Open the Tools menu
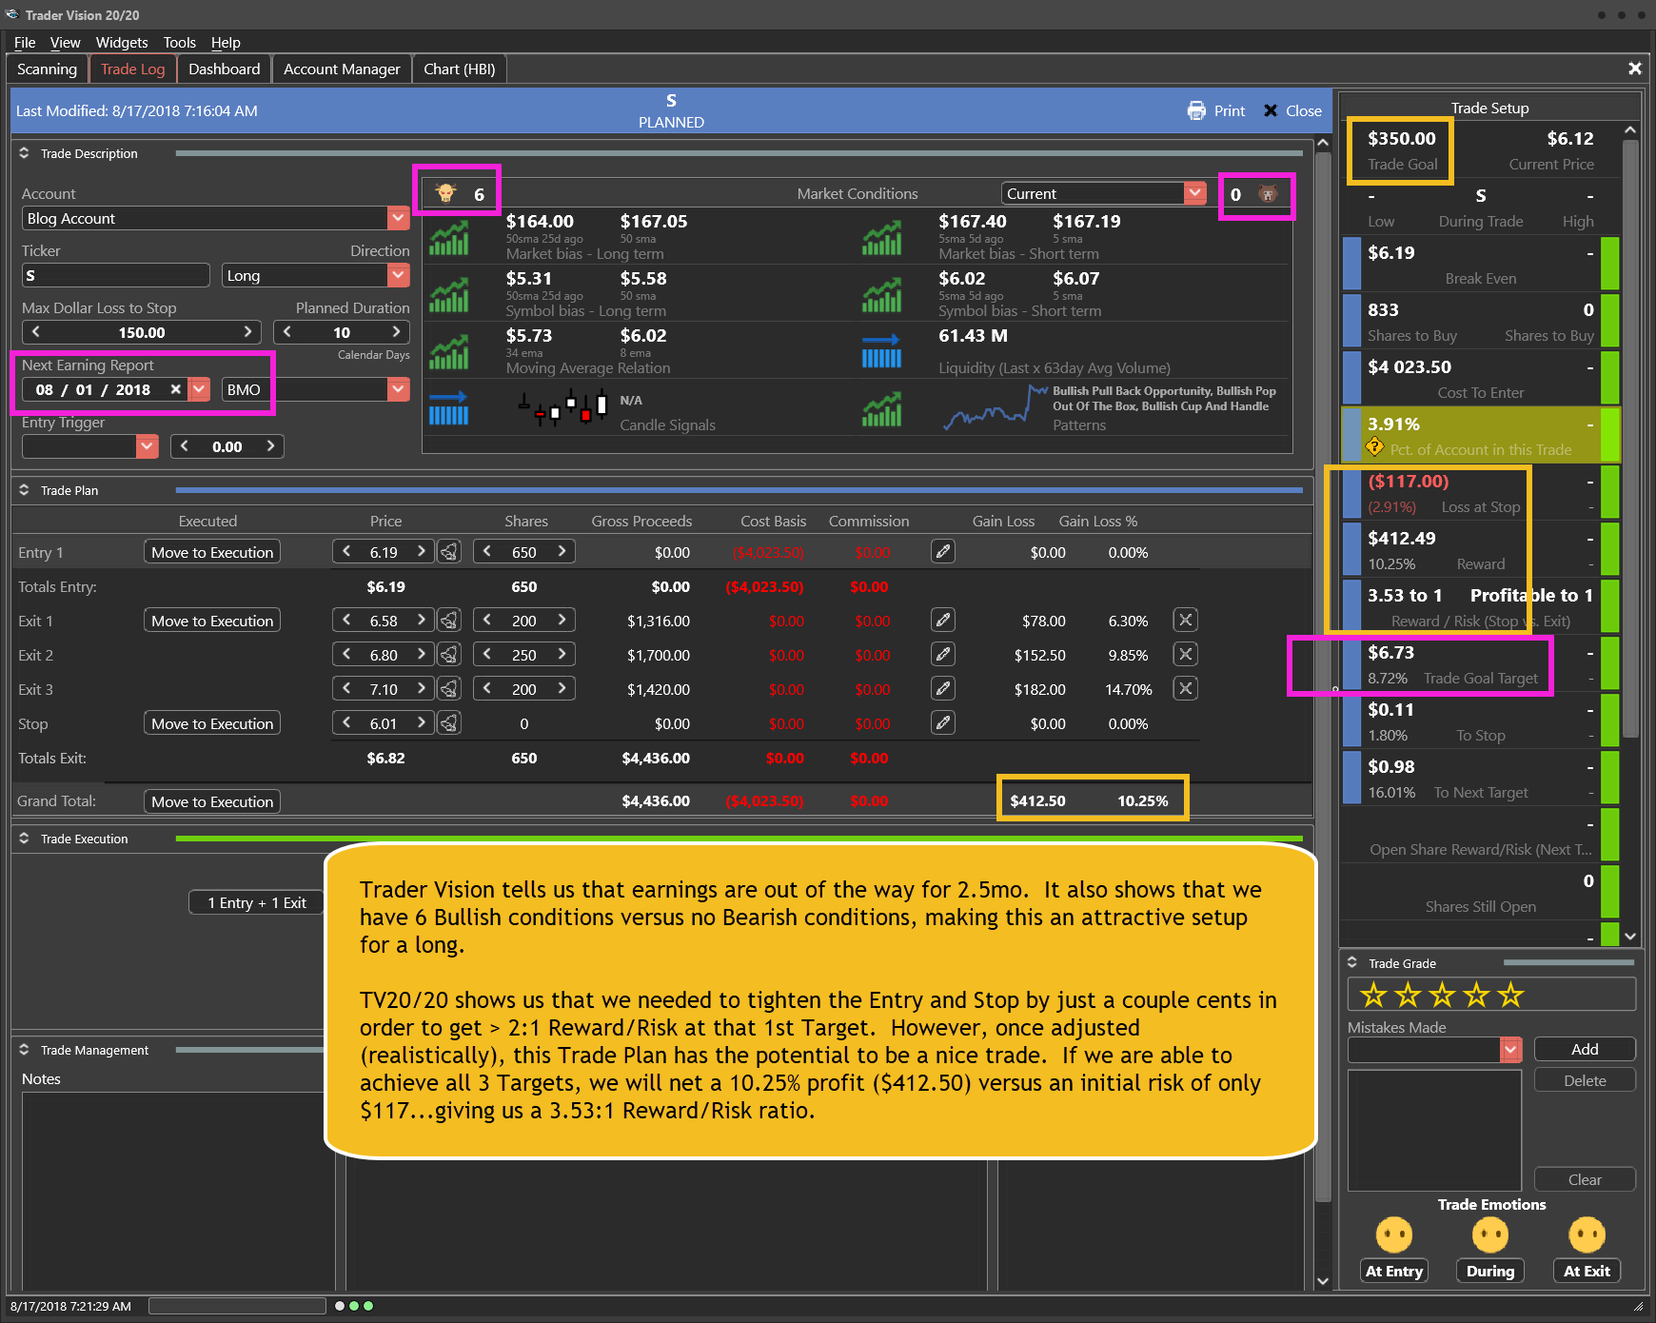Screen dimensions: 1656x1323 point(179,43)
